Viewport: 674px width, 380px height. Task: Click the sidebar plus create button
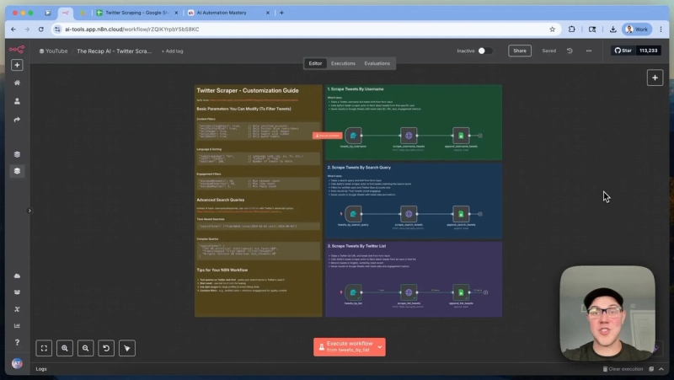coord(17,65)
